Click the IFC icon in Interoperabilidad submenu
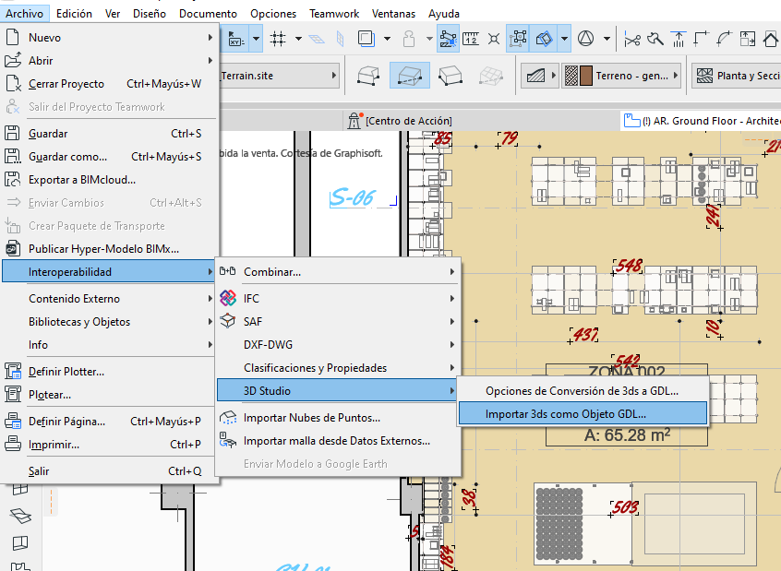This screenshot has height=571, width=781. pos(228,299)
